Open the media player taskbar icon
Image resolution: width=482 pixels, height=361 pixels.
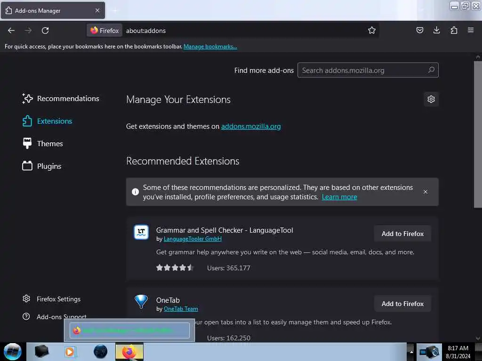pos(70,352)
